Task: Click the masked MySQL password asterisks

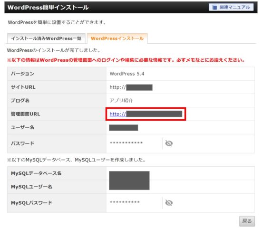Action: point(125,202)
